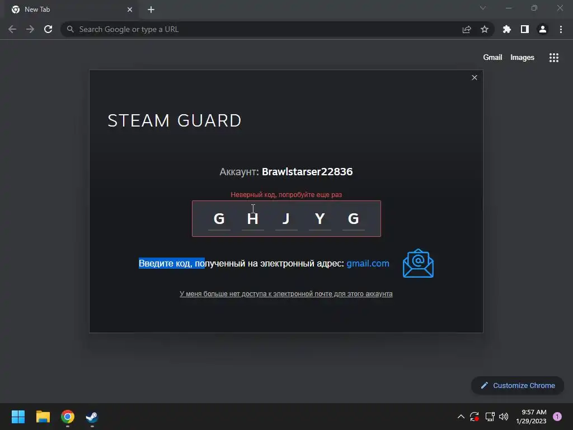
Task: Open the Chrome profile avatar
Action: click(x=543, y=29)
